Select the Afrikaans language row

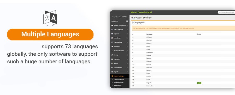(x=183, y=37)
